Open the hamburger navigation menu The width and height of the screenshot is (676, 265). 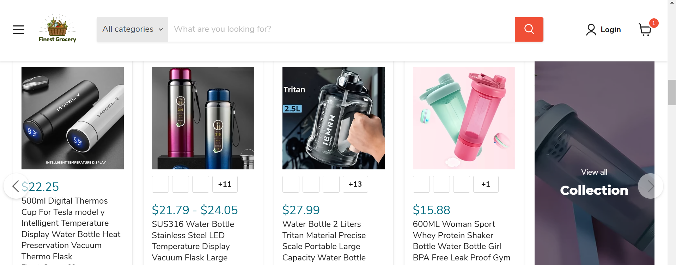coord(18,30)
